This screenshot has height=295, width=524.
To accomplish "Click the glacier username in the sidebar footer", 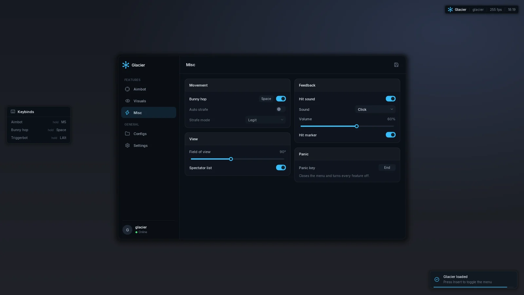I will tap(141, 227).
